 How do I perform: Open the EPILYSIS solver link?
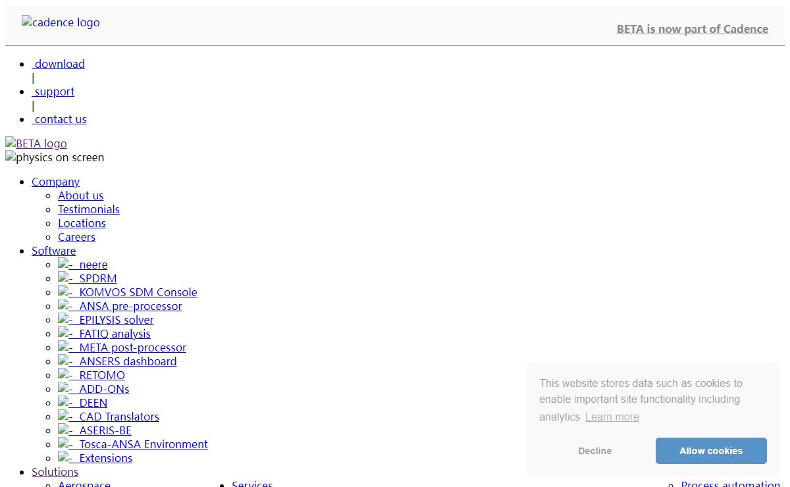106,320
